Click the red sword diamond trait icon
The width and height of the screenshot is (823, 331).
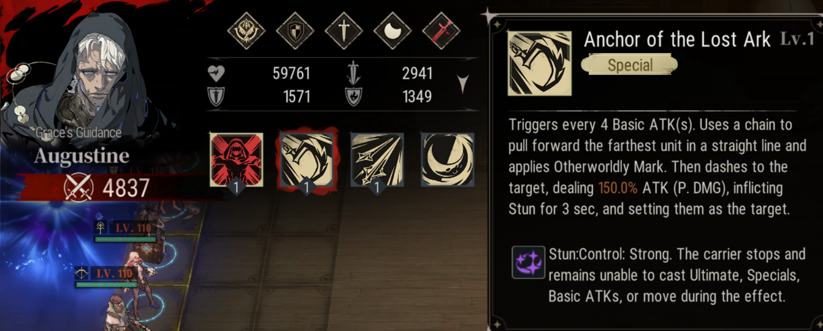tap(441, 31)
